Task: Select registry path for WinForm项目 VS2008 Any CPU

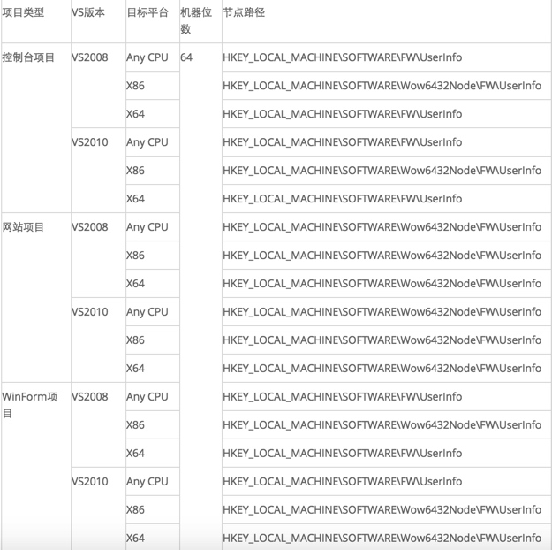Action: (387, 397)
